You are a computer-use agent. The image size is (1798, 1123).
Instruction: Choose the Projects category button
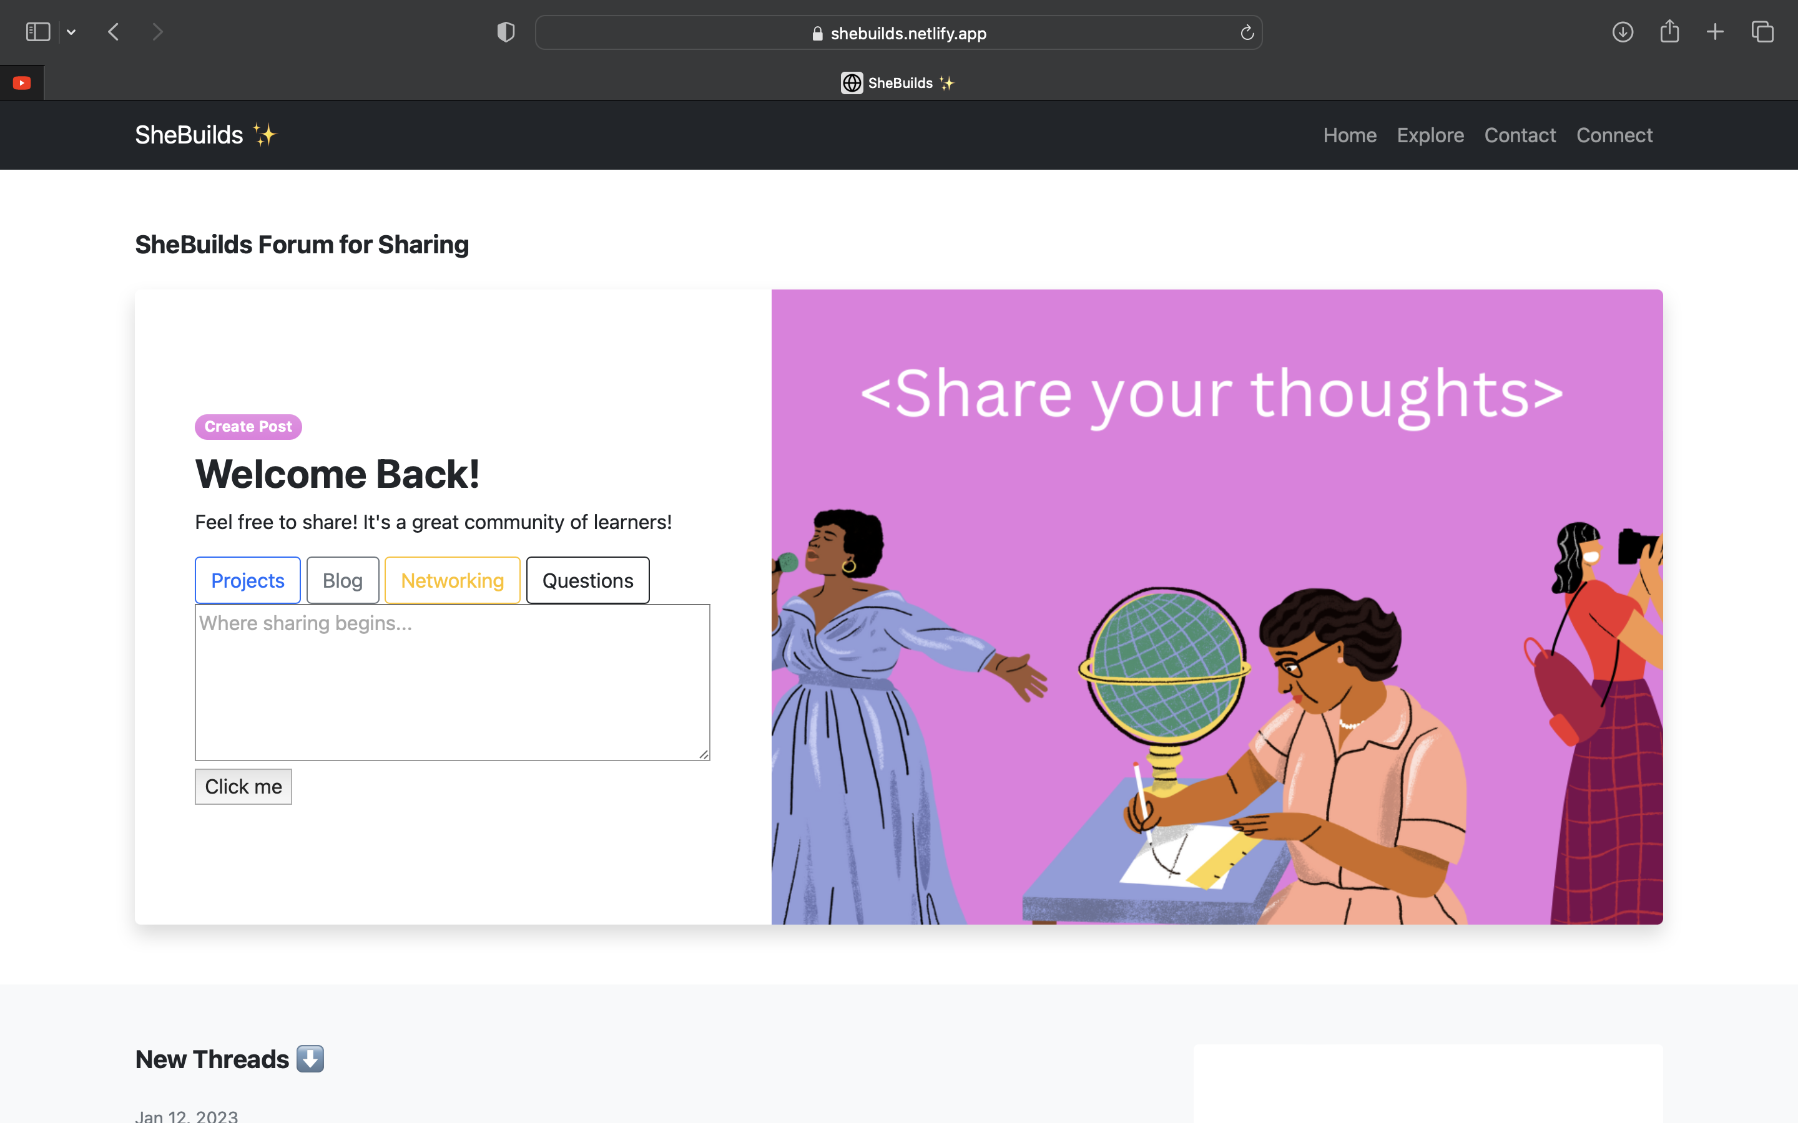click(247, 580)
